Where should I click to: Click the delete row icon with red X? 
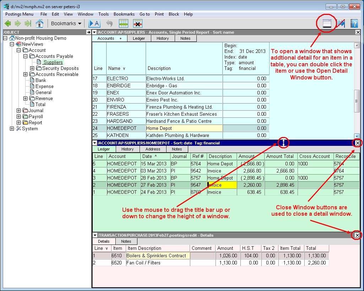pyautogui.click(x=138, y=23)
